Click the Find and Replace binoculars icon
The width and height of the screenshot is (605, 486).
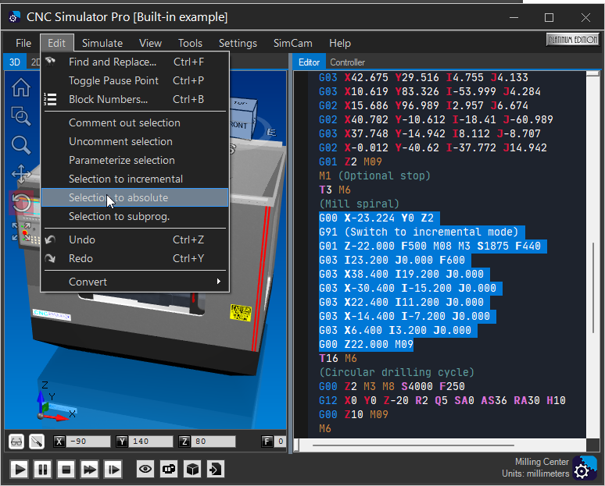(50, 62)
